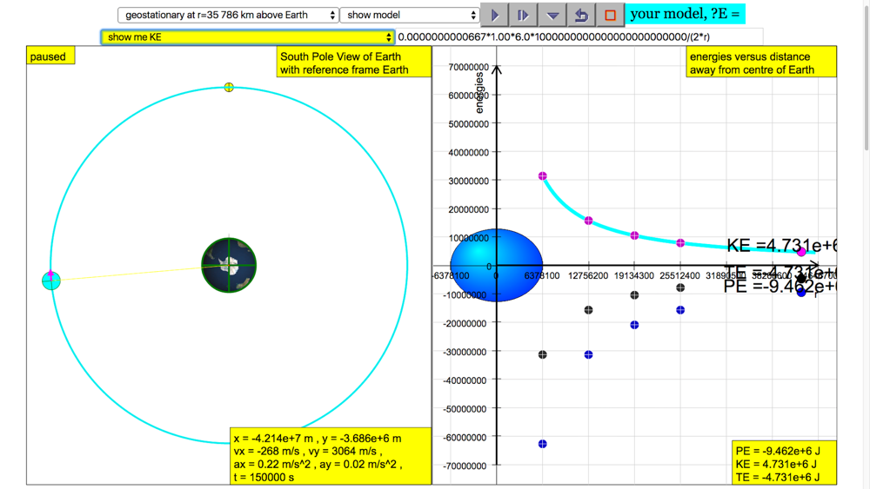Click the red square button in toolbar
Image resolution: width=870 pixels, height=489 pixels.
tap(610, 15)
